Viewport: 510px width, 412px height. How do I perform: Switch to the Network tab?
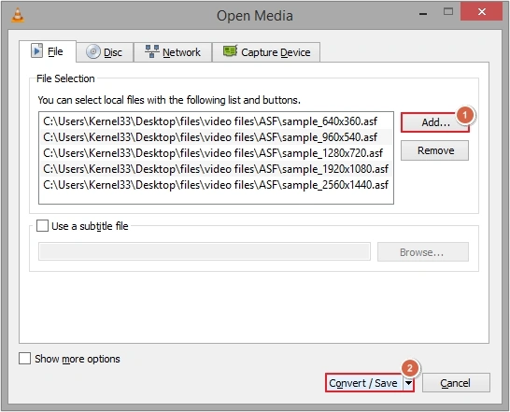click(x=173, y=51)
